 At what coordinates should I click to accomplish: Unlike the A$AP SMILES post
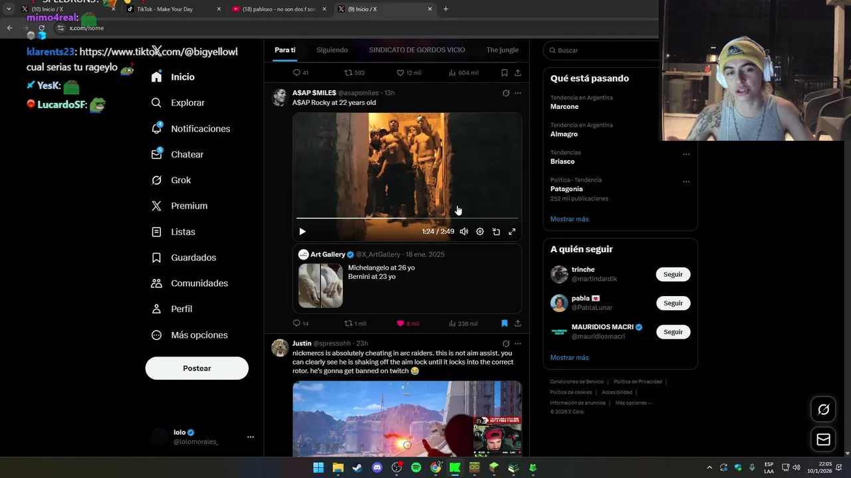[x=408, y=323]
